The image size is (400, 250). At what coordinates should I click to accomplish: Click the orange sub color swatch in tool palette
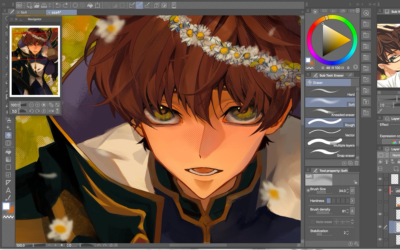11,210
